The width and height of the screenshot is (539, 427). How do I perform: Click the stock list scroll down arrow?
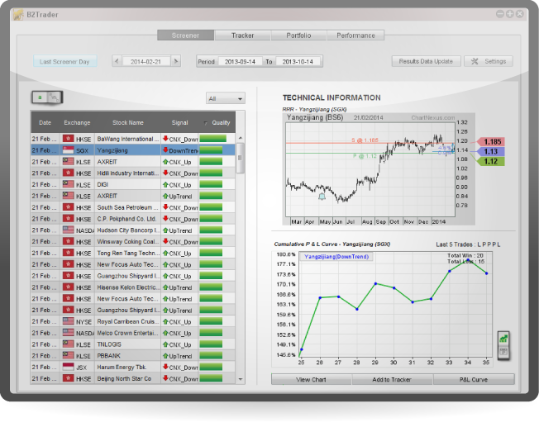pos(241,378)
